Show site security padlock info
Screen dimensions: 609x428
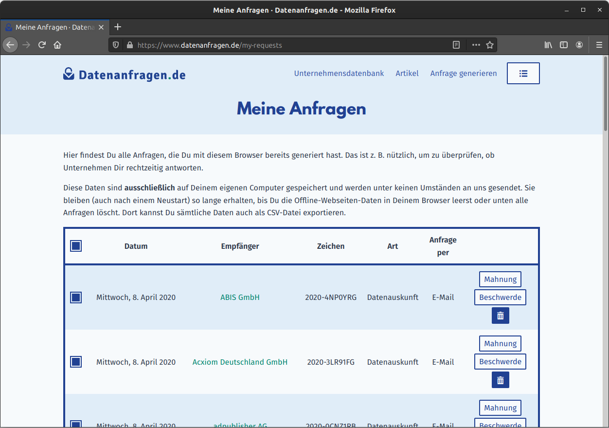pyautogui.click(x=129, y=45)
